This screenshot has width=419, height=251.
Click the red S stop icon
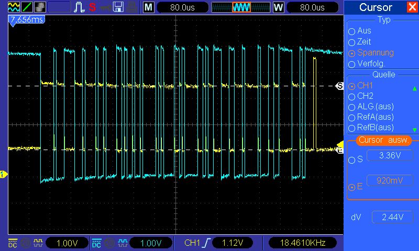click(x=93, y=7)
